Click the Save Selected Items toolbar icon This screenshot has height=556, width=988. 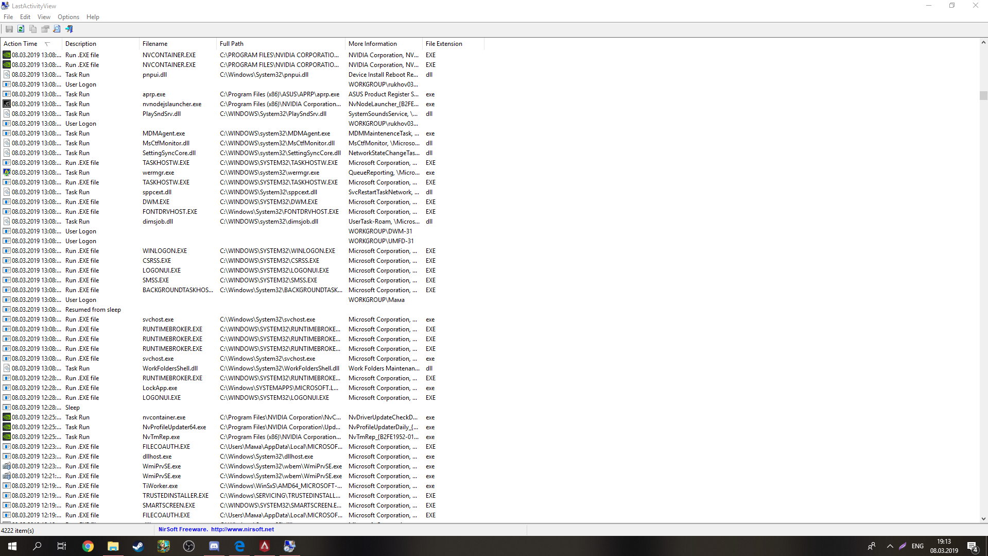(9, 29)
